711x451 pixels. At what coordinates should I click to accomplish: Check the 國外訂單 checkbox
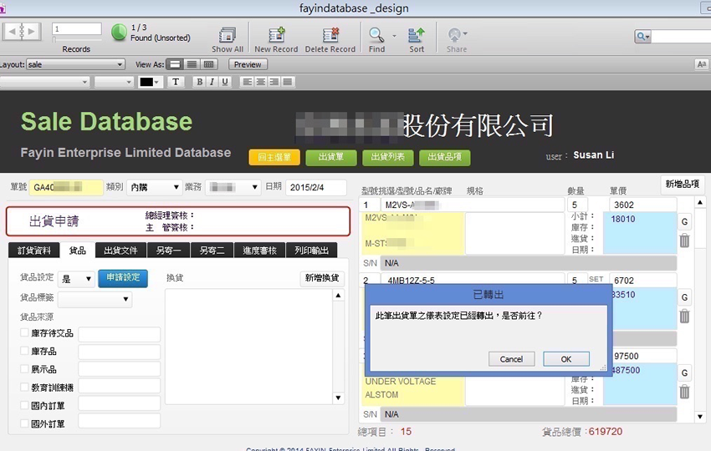(24, 423)
